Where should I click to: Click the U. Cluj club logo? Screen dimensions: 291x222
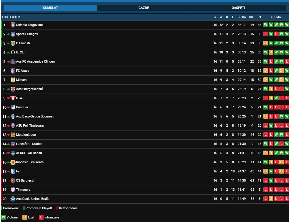[13, 52]
